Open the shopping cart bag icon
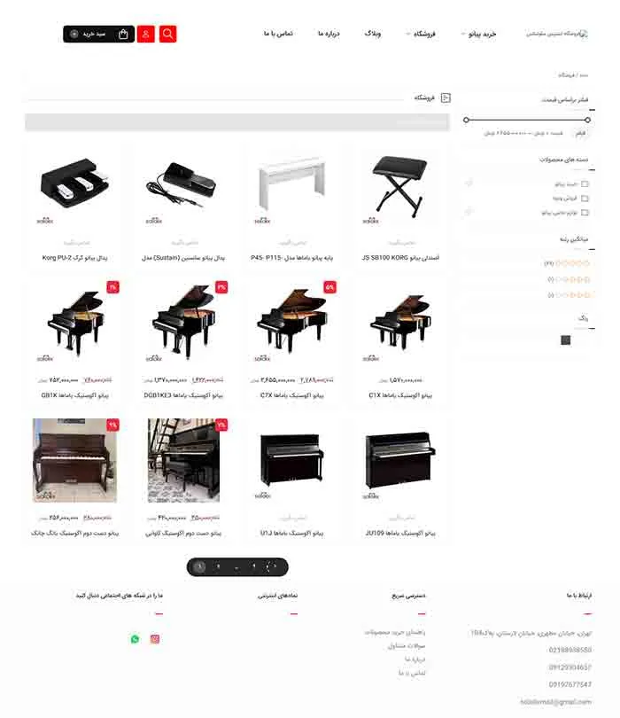 [123, 34]
